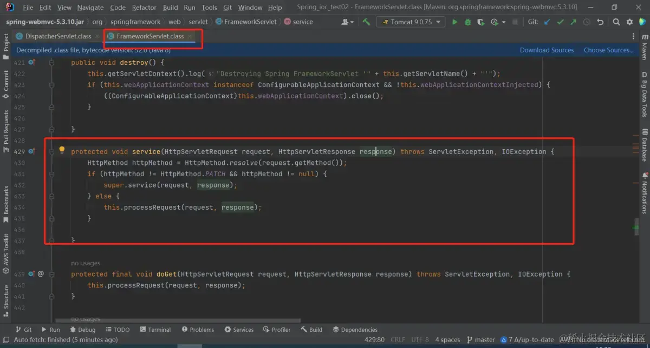This screenshot has height=348, width=650.
Task: Click the FrameworkServlet breadcrumb item
Action: point(245,22)
